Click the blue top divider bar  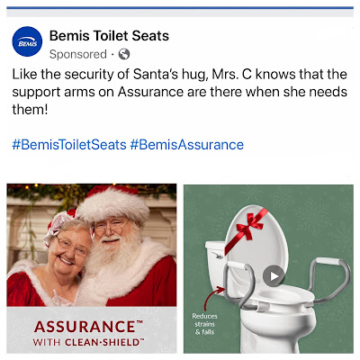[180, 8]
